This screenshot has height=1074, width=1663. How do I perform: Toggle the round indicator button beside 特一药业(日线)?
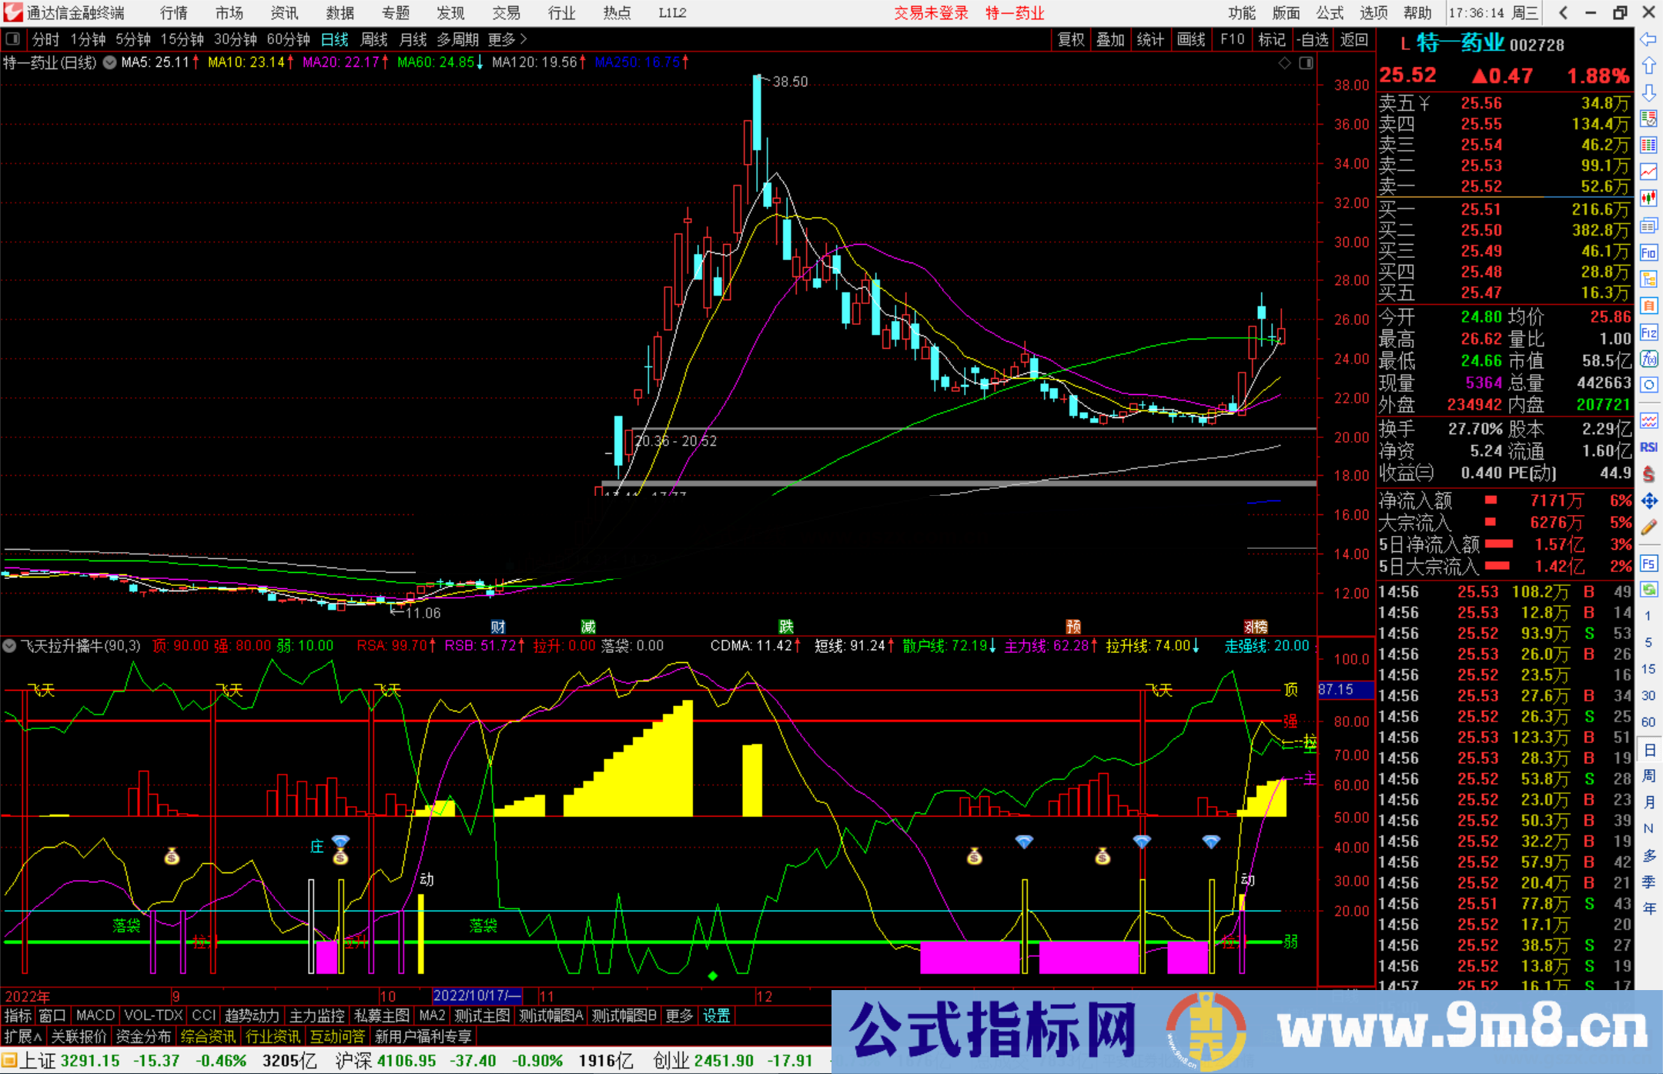110,62
